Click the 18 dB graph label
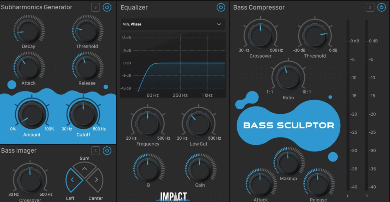 pos(126,38)
